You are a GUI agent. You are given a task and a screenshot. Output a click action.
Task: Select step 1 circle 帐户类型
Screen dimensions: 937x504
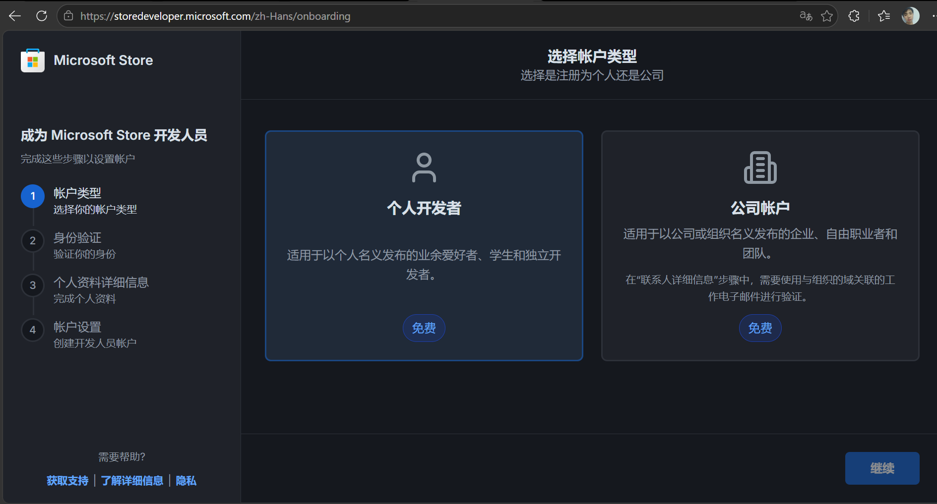pyautogui.click(x=33, y=196)
